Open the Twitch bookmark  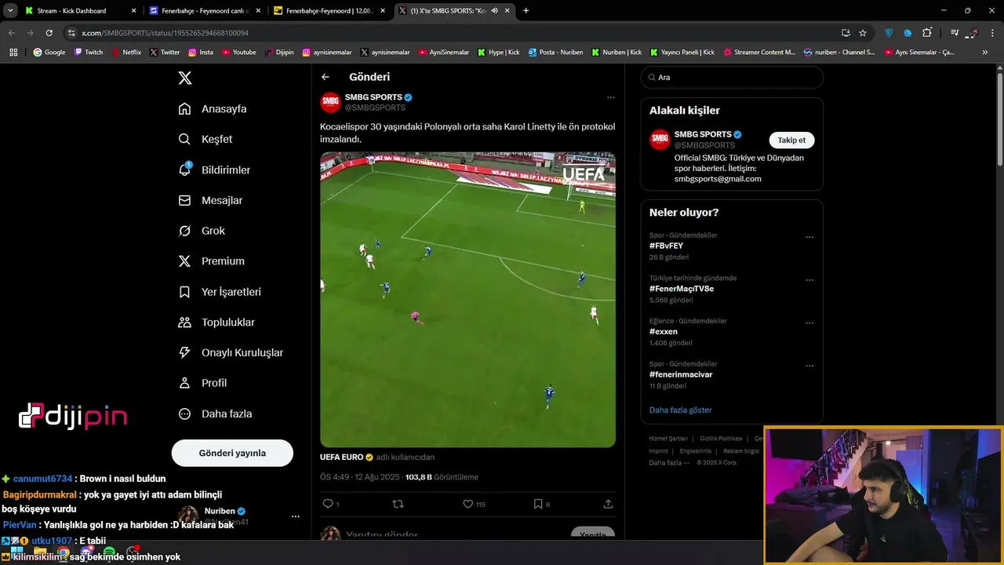[89, 52]
